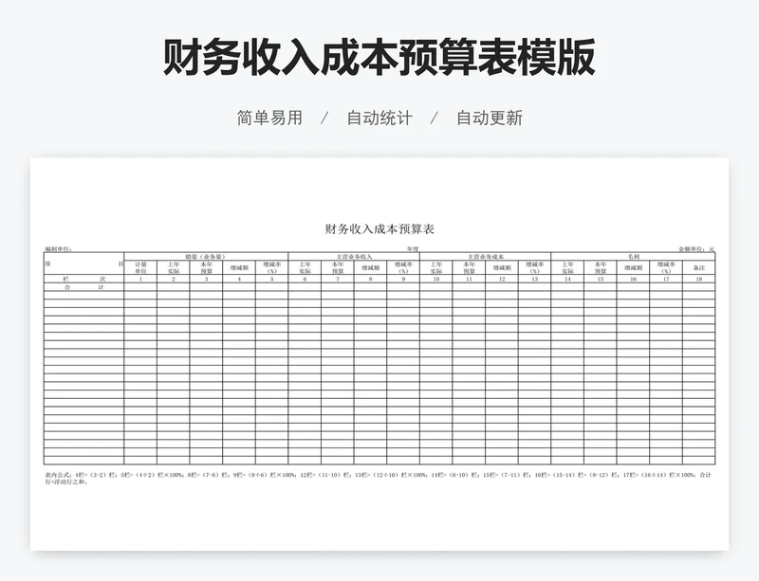Click the 年度 label above the table
This screenshot has width=759, height=581.
[x=413, y=249]
